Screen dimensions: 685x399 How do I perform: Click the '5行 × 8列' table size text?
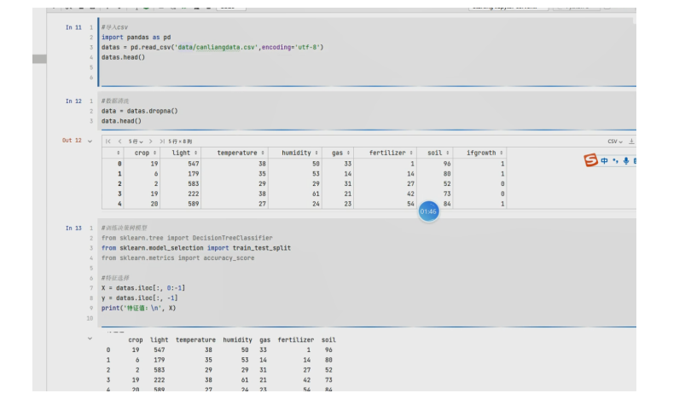180,142
